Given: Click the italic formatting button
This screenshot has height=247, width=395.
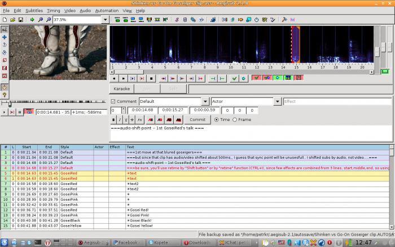Looking at the screenshot, I should [x=120, y=120].
